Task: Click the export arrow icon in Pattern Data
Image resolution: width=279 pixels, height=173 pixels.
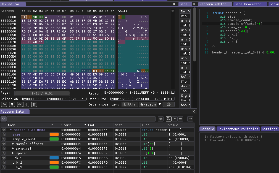Action: pos(190,119)
